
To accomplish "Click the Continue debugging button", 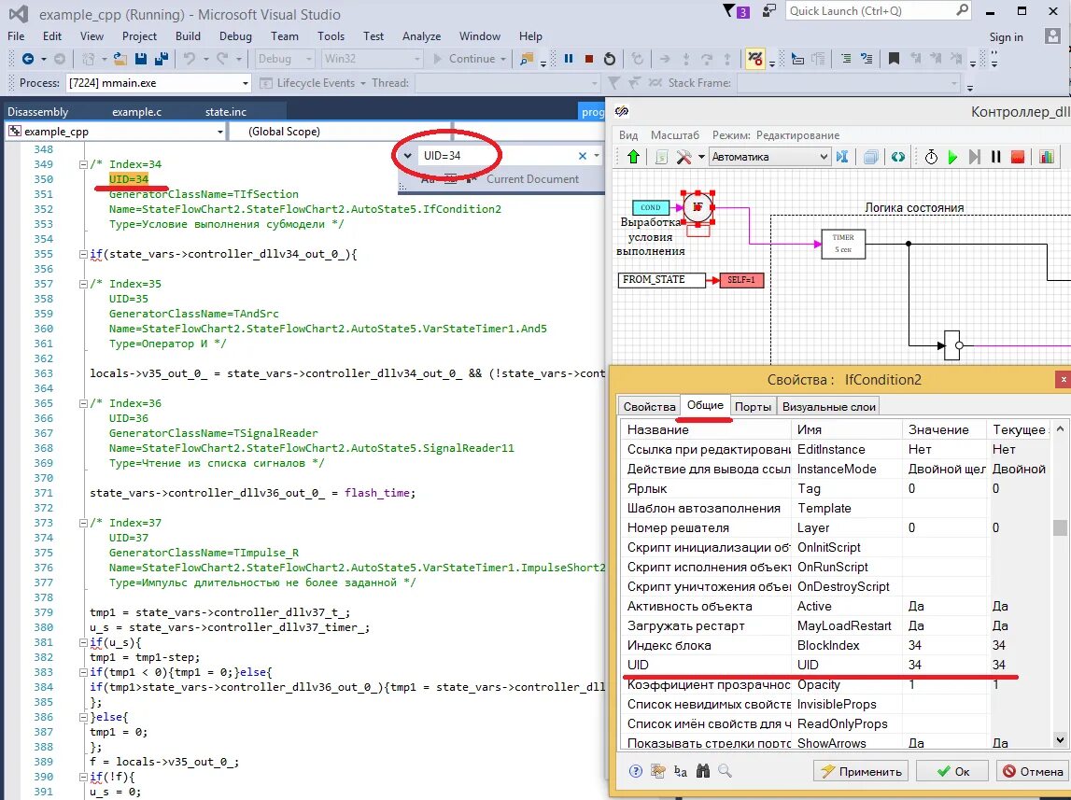I will (464, 59).
